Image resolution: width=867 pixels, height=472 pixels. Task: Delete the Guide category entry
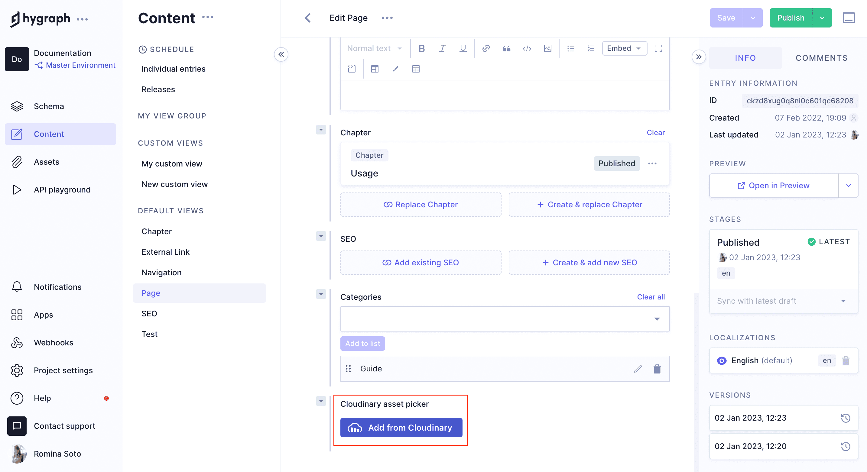pyautogui.click(x=657, y=369)
